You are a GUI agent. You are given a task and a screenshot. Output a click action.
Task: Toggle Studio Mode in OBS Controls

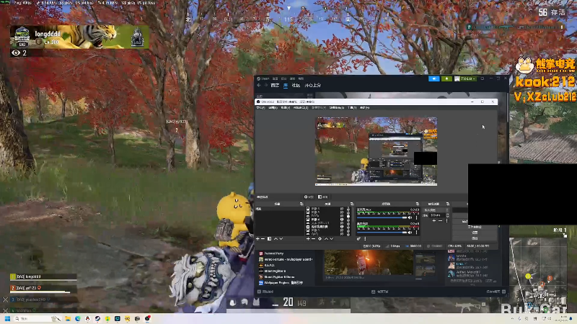(475, 227)
